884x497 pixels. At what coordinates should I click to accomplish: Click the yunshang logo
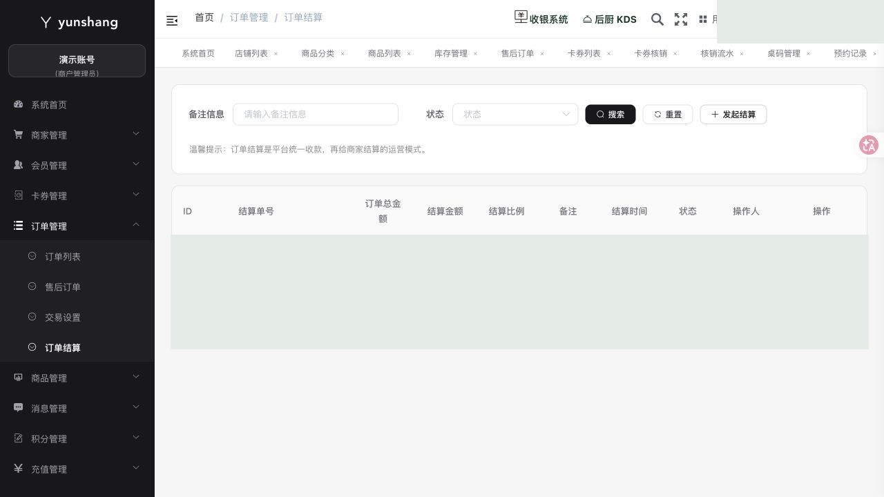[79, 22]
